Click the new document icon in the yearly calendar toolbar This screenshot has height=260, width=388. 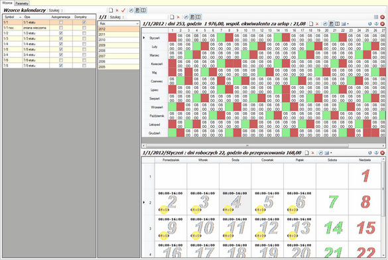pos(311,24)
